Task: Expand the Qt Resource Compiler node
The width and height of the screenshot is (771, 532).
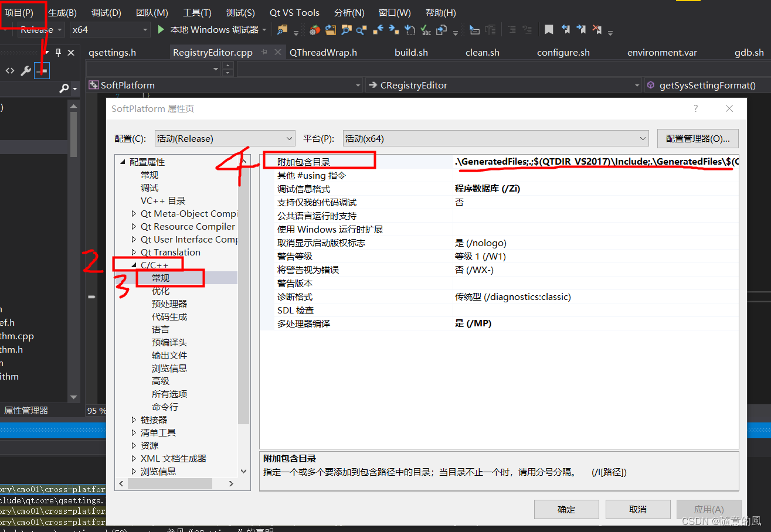Action: [x=134, y=227]
